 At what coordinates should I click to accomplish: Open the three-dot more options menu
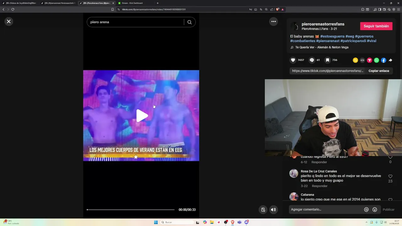click(x=274, y=21)
